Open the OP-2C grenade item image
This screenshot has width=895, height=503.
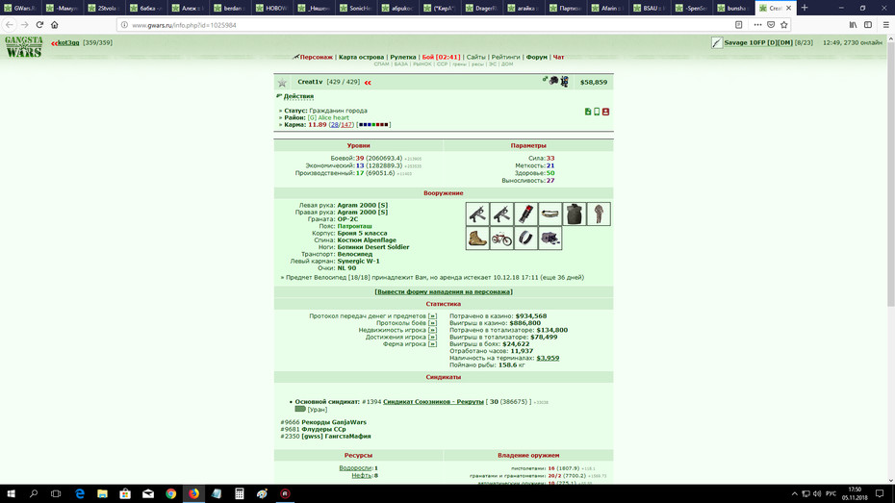point(525,214)
